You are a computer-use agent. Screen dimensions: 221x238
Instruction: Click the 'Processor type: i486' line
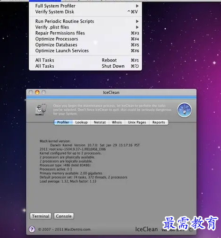tap(65, 165)
